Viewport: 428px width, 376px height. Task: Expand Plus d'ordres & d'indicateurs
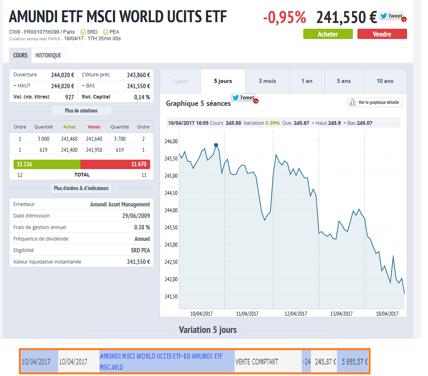[81, 188]
